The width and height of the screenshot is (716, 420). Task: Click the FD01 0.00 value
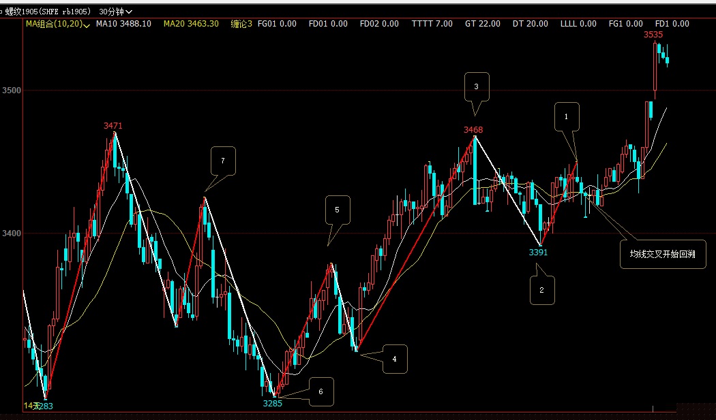328,24
